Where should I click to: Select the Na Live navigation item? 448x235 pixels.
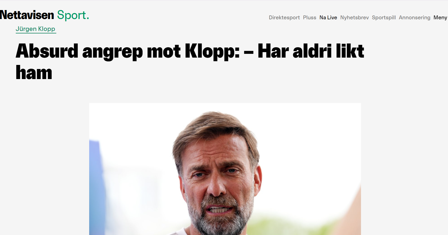[328, 17]
